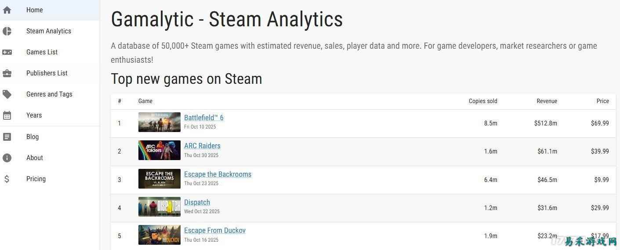620x250 pixels.
Task: Follow the Escape the Backrooms link
Action: click(218, 174)
